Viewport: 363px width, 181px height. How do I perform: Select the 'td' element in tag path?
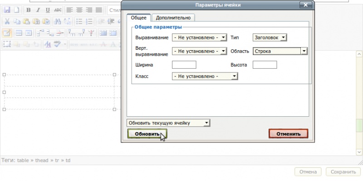coord(68,160)
